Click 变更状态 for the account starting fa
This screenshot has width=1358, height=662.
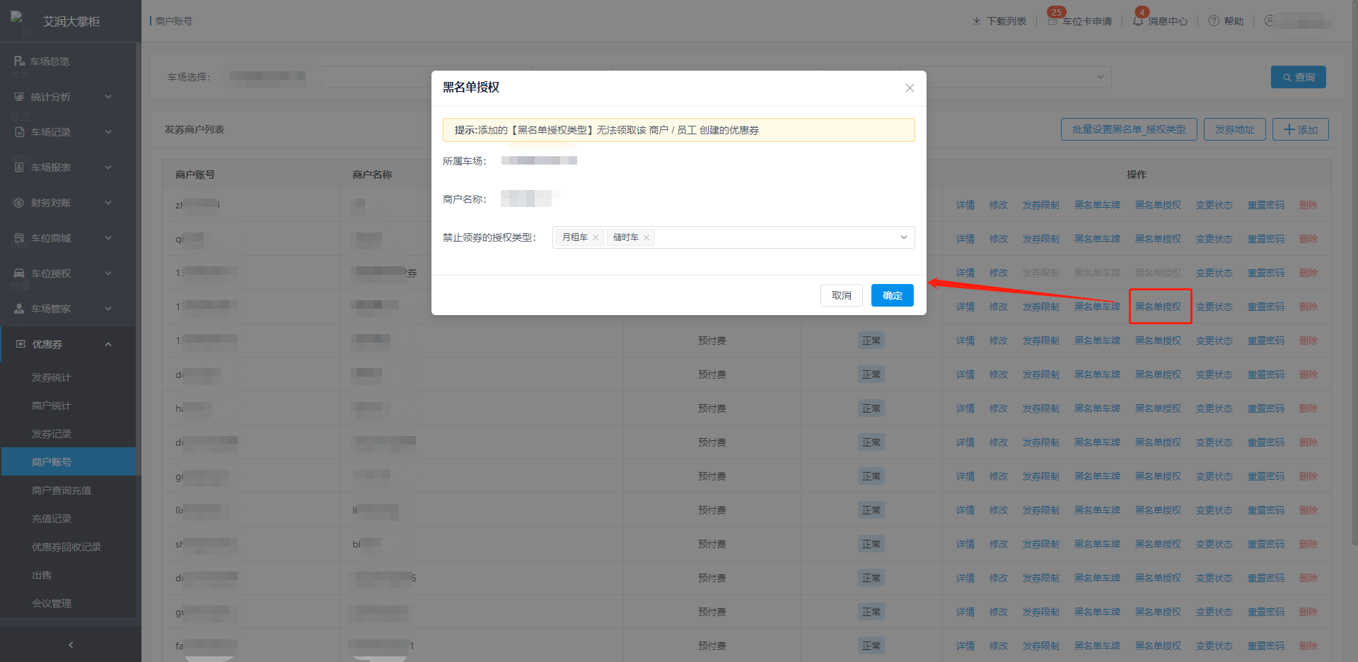(1214, 646)
